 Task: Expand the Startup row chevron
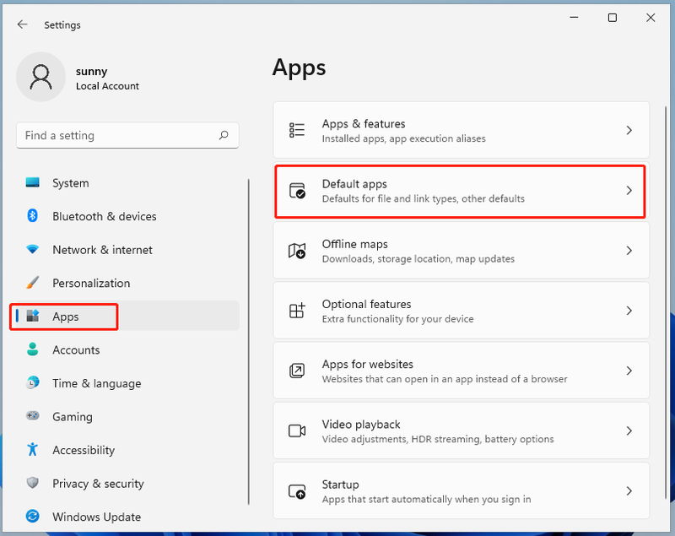point(629,490)
